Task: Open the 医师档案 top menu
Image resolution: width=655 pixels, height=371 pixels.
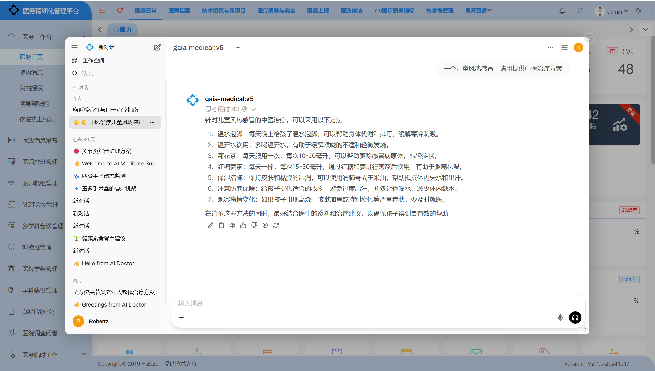Action: pyautogui.click(x=179, y=11)
